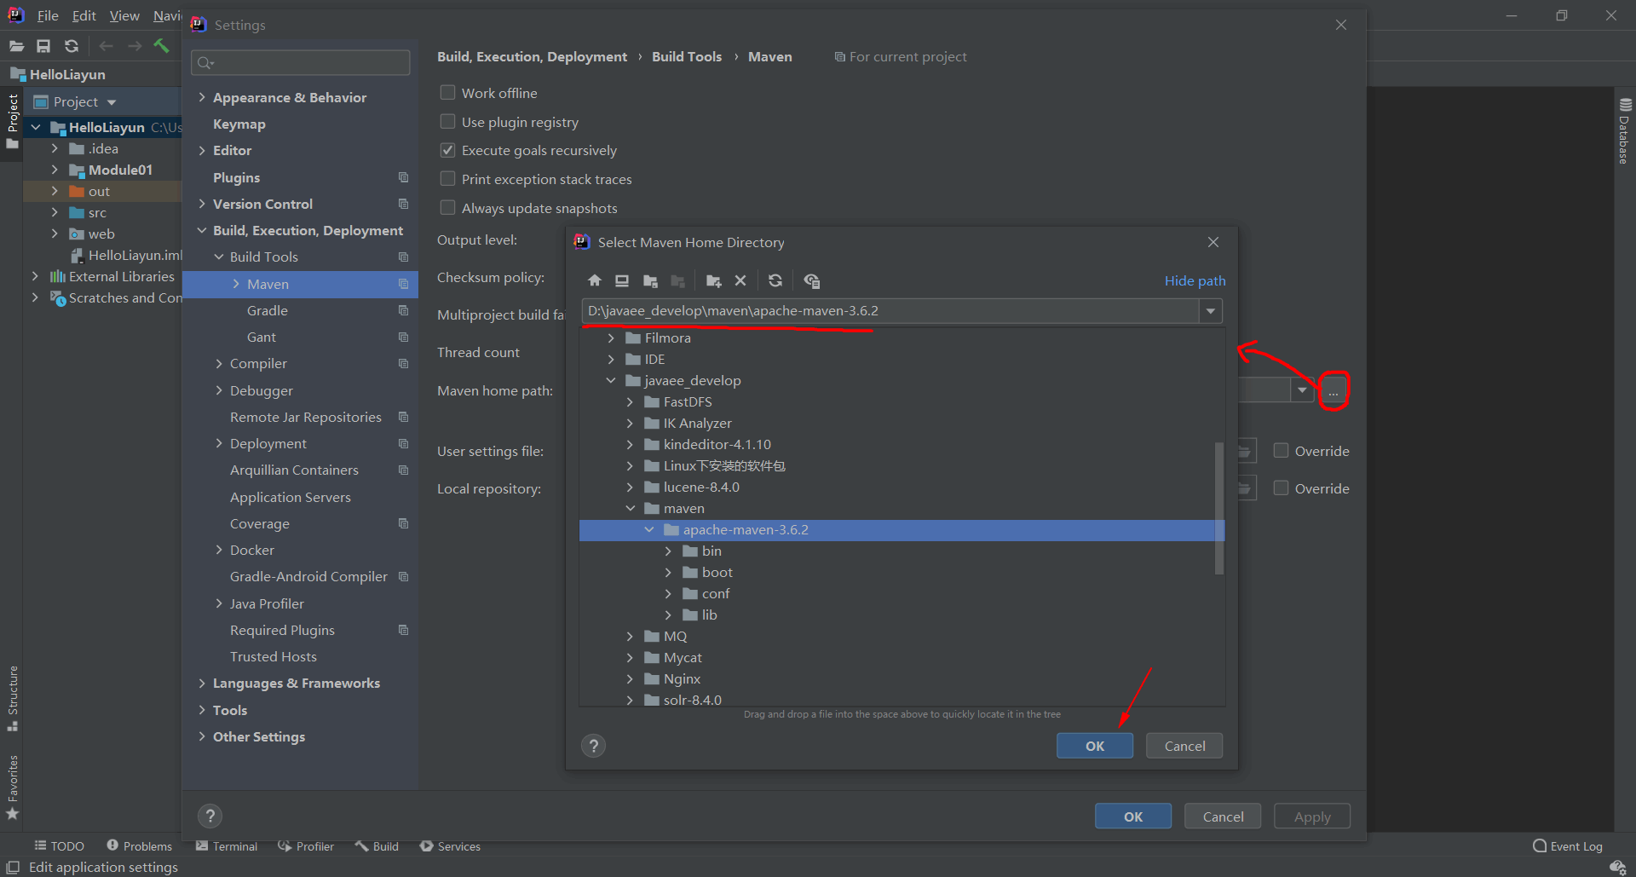
Task: Expand the Compiler settings section
Action: click(220, 363)
